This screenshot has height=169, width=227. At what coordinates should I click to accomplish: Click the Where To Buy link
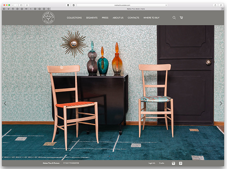coord(151,18)
